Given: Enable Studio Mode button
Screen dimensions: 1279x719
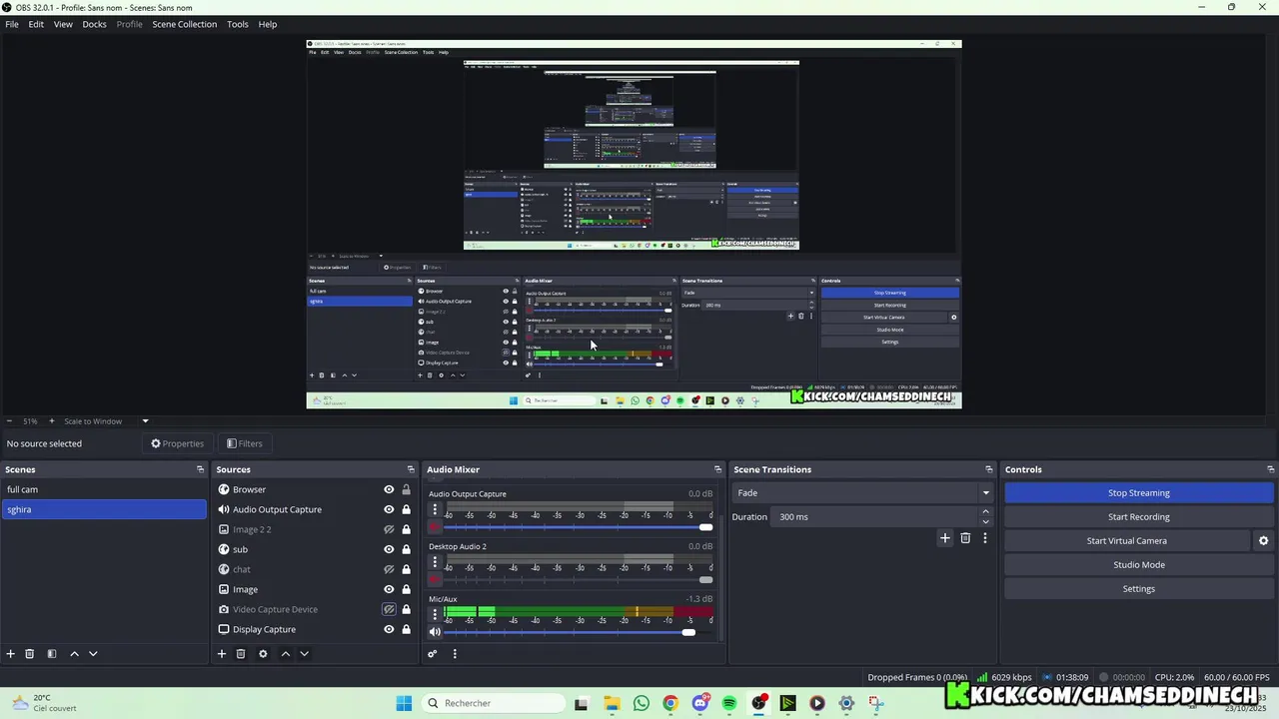Looking at the screenshot, I should [1138, 564].
